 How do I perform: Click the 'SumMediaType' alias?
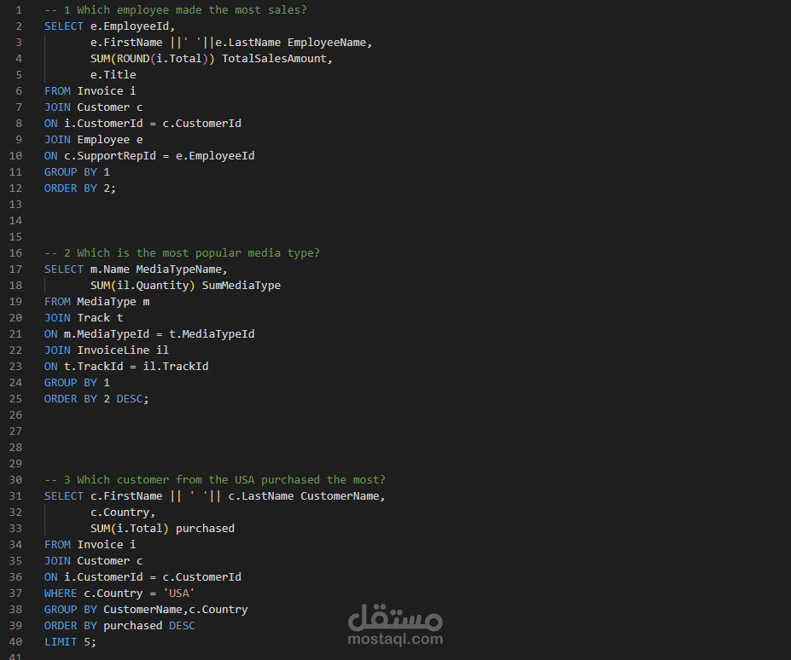[241, 286]
